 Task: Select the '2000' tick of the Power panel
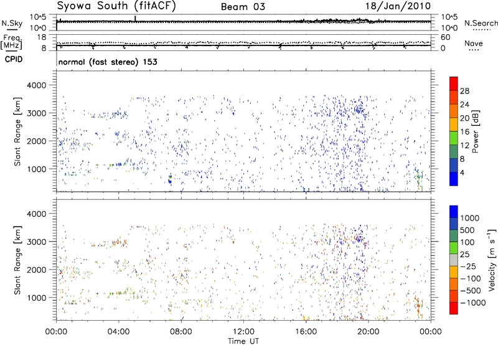coord(36,141)
